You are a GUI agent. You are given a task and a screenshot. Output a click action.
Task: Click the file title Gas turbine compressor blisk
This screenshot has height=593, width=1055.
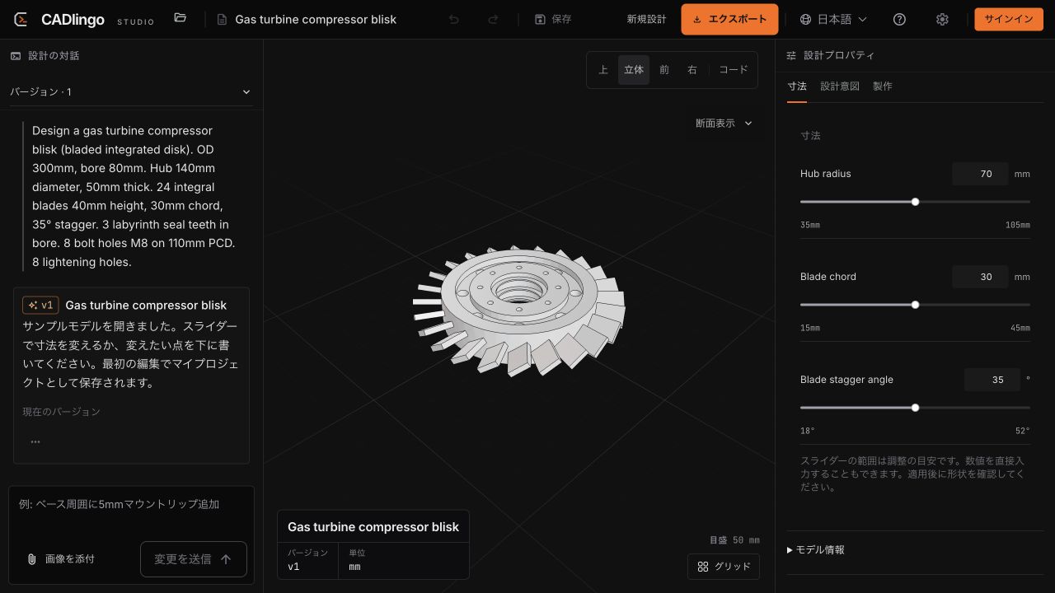[316, 19]
